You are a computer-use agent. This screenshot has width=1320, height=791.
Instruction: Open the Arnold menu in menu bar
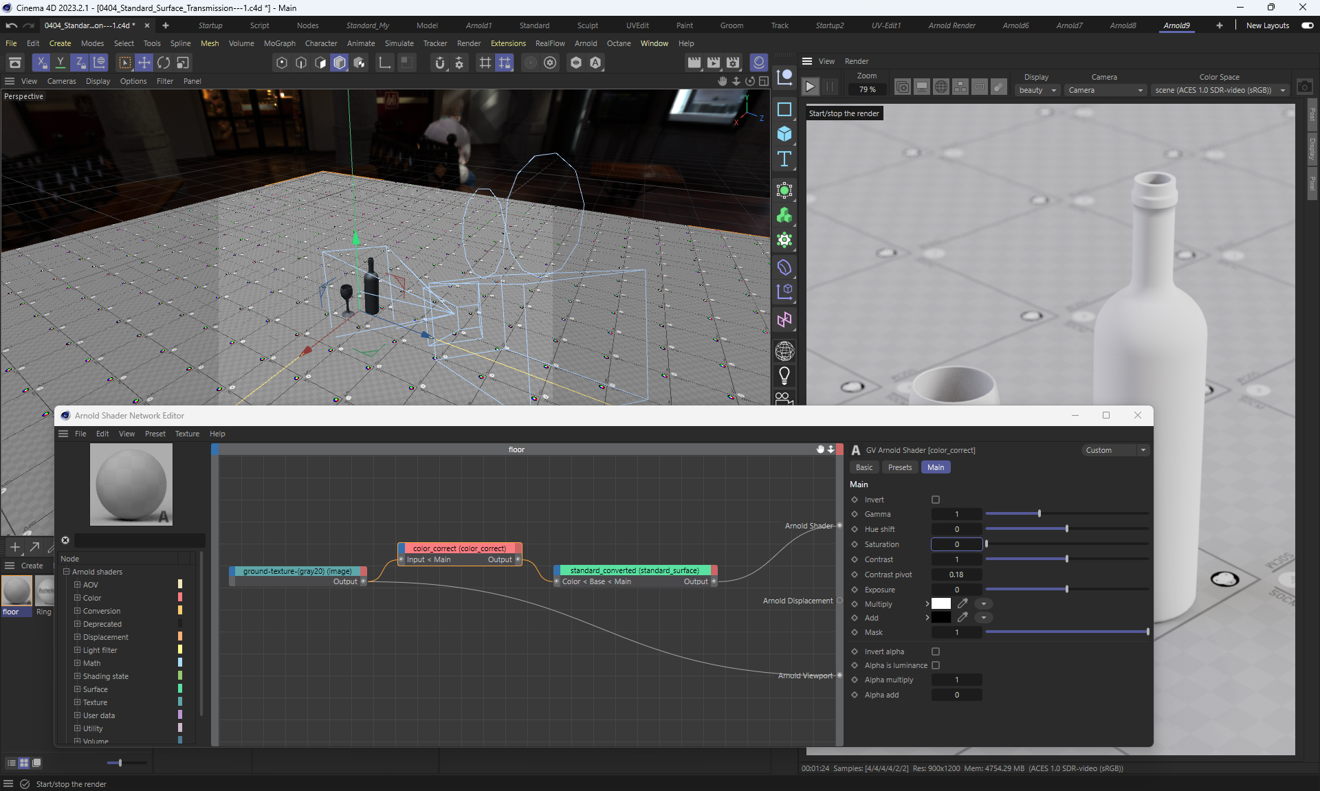pos(586,43)
